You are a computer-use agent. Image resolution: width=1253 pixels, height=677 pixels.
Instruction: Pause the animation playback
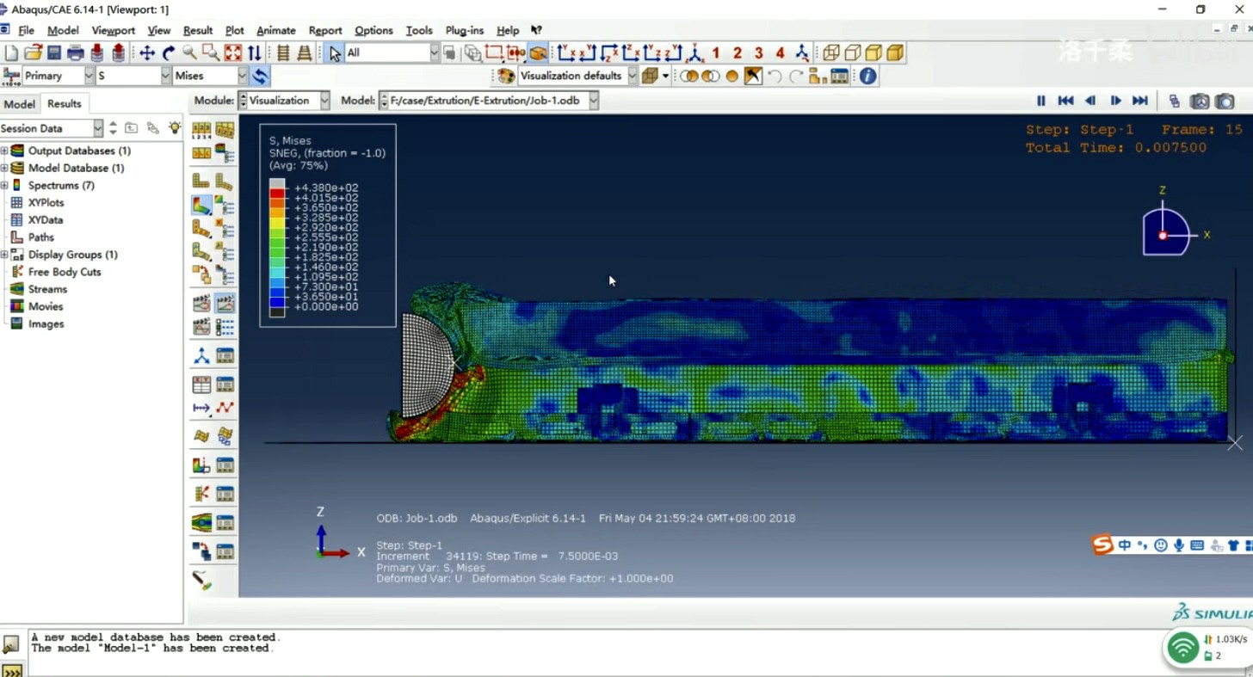coord(1040,101)
